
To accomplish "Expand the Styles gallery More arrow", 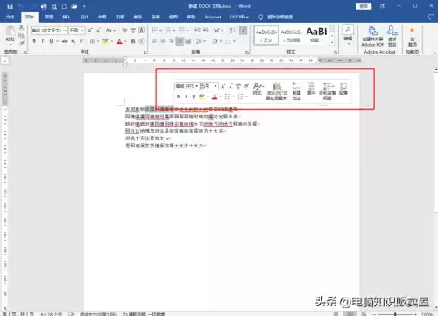I will (332, 43).
